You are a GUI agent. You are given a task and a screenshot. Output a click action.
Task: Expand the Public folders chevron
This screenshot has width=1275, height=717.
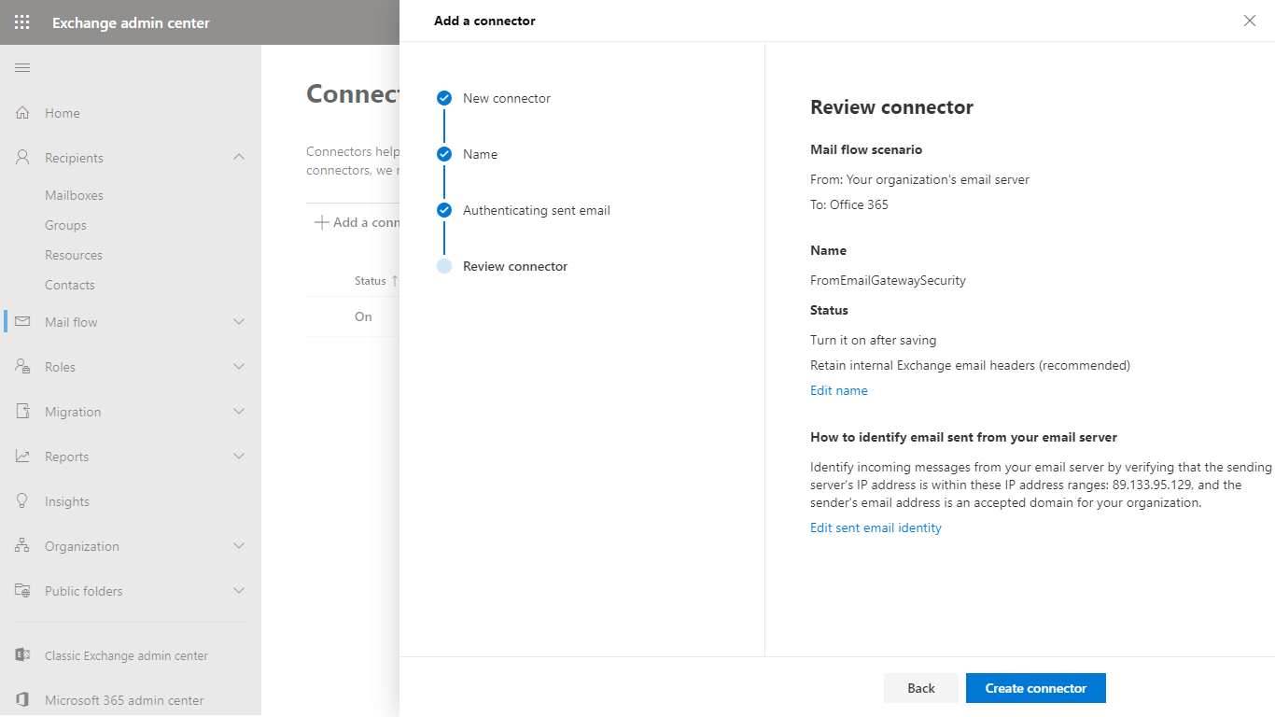pyautogui.click(x=239, y=591)
